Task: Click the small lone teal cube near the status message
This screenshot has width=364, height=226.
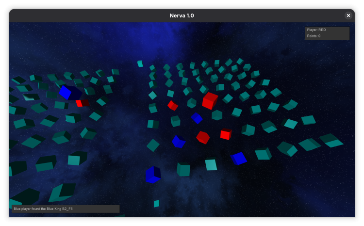Action: pyautogui.click(x=156, y=204)
